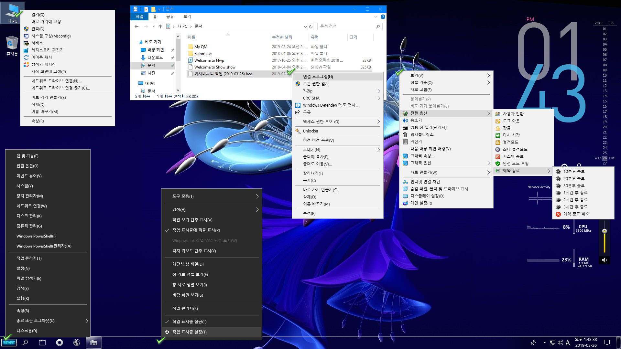Select 절전모드 sleep option
The height and width of the screenshot is (349, 621).
[x=523, y=142]
